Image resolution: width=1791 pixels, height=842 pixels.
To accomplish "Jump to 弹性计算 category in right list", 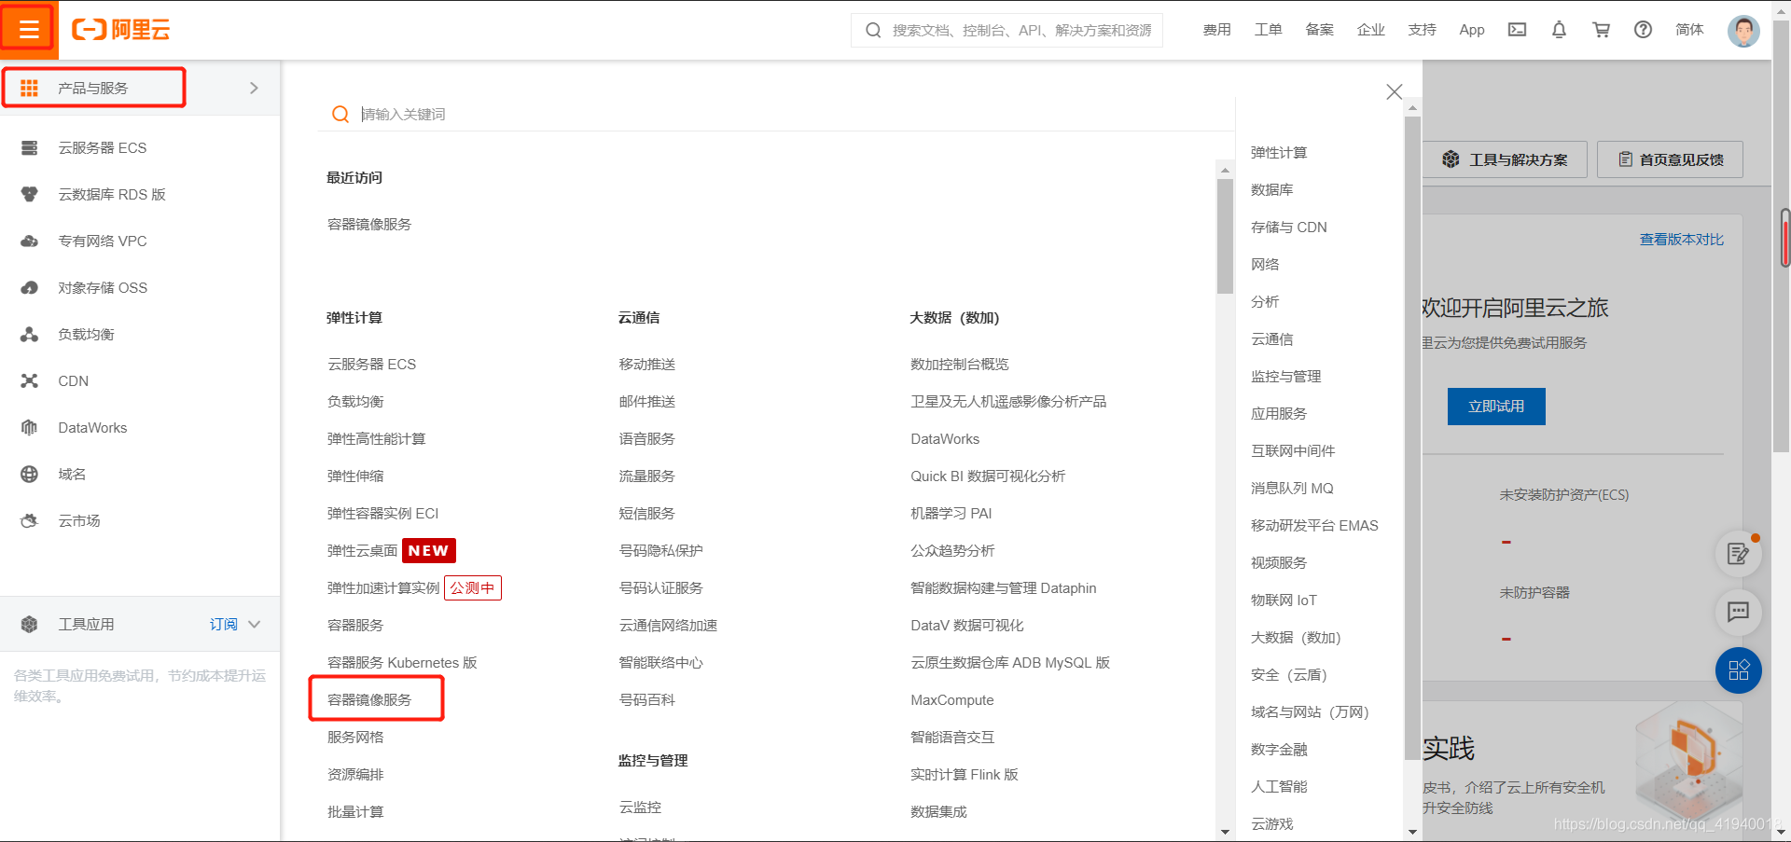I will 1279,152.
